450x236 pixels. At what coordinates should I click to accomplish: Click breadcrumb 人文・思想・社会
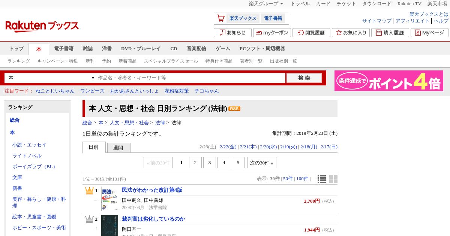(x=129, y=123)
